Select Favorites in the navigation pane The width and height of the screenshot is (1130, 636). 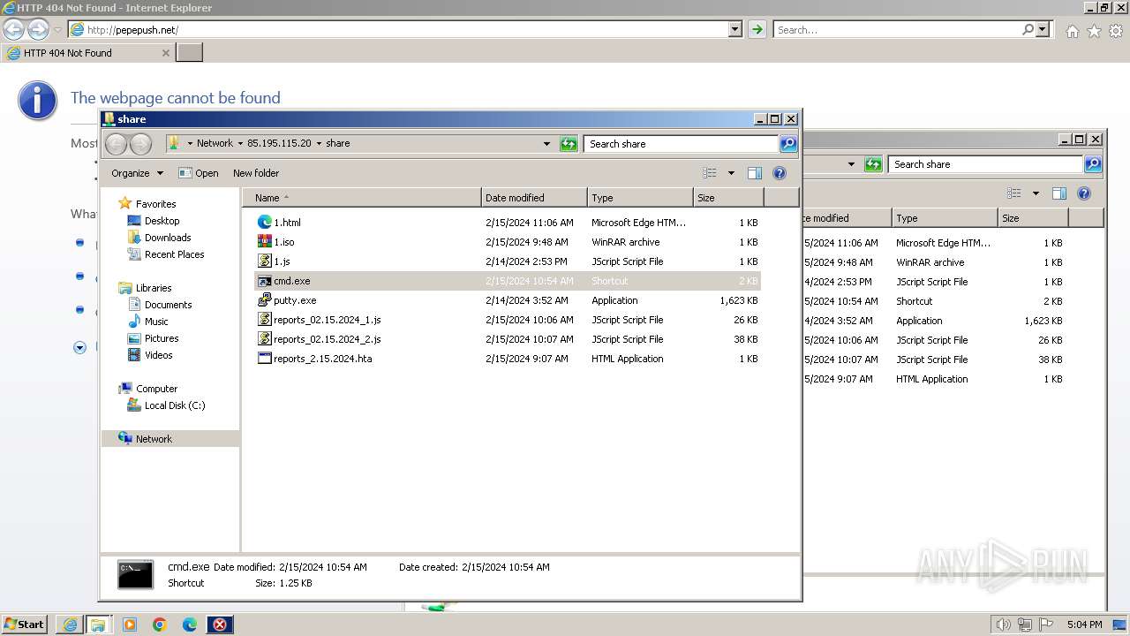pos(155,204)
